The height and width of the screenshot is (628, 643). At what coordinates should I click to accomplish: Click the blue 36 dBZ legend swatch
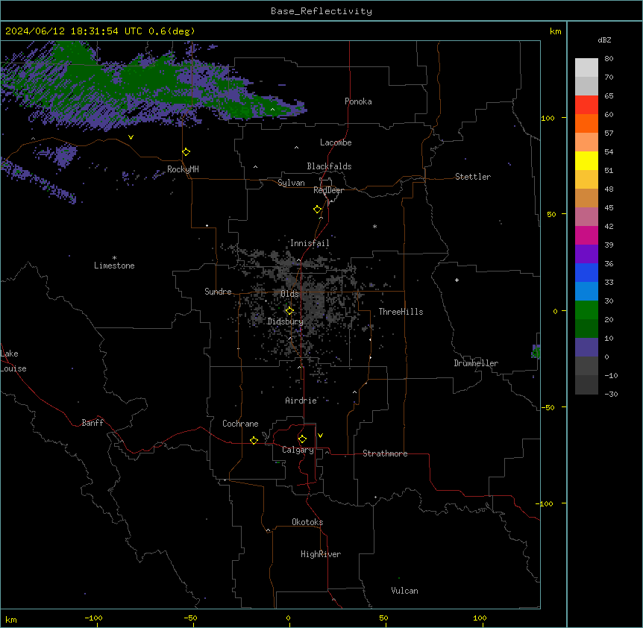[586, 272]
